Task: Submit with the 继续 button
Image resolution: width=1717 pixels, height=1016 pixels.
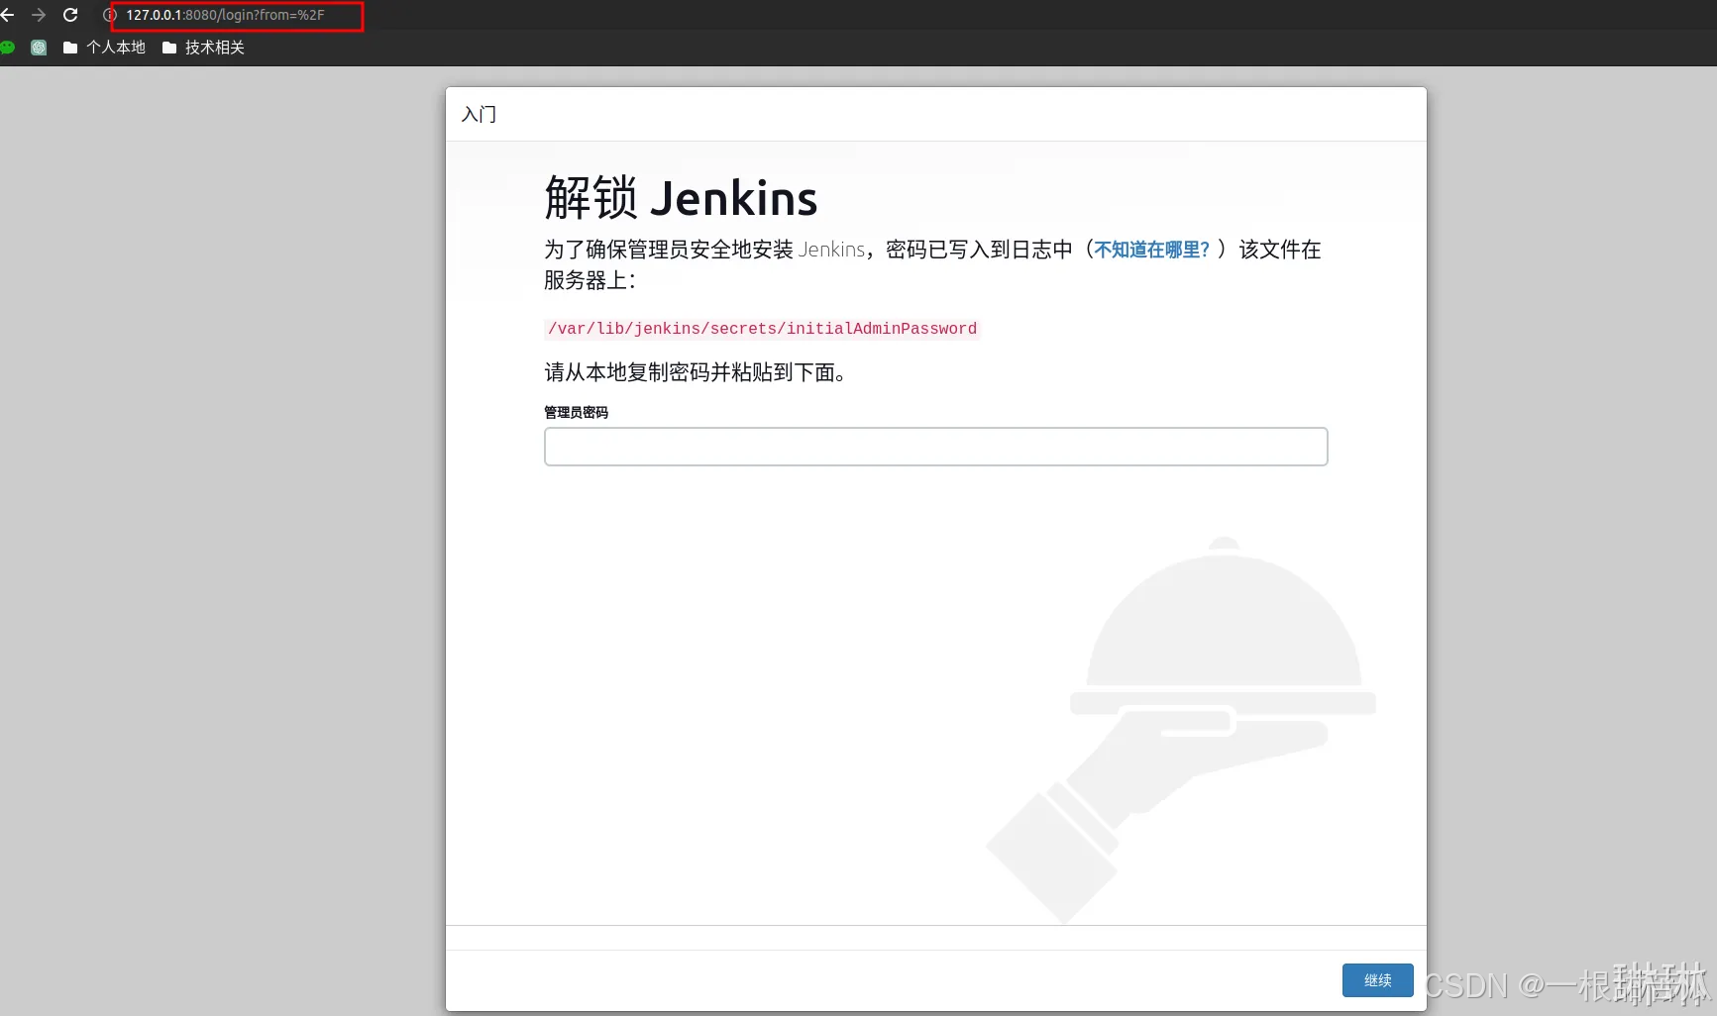Action: pos(1377,980)
